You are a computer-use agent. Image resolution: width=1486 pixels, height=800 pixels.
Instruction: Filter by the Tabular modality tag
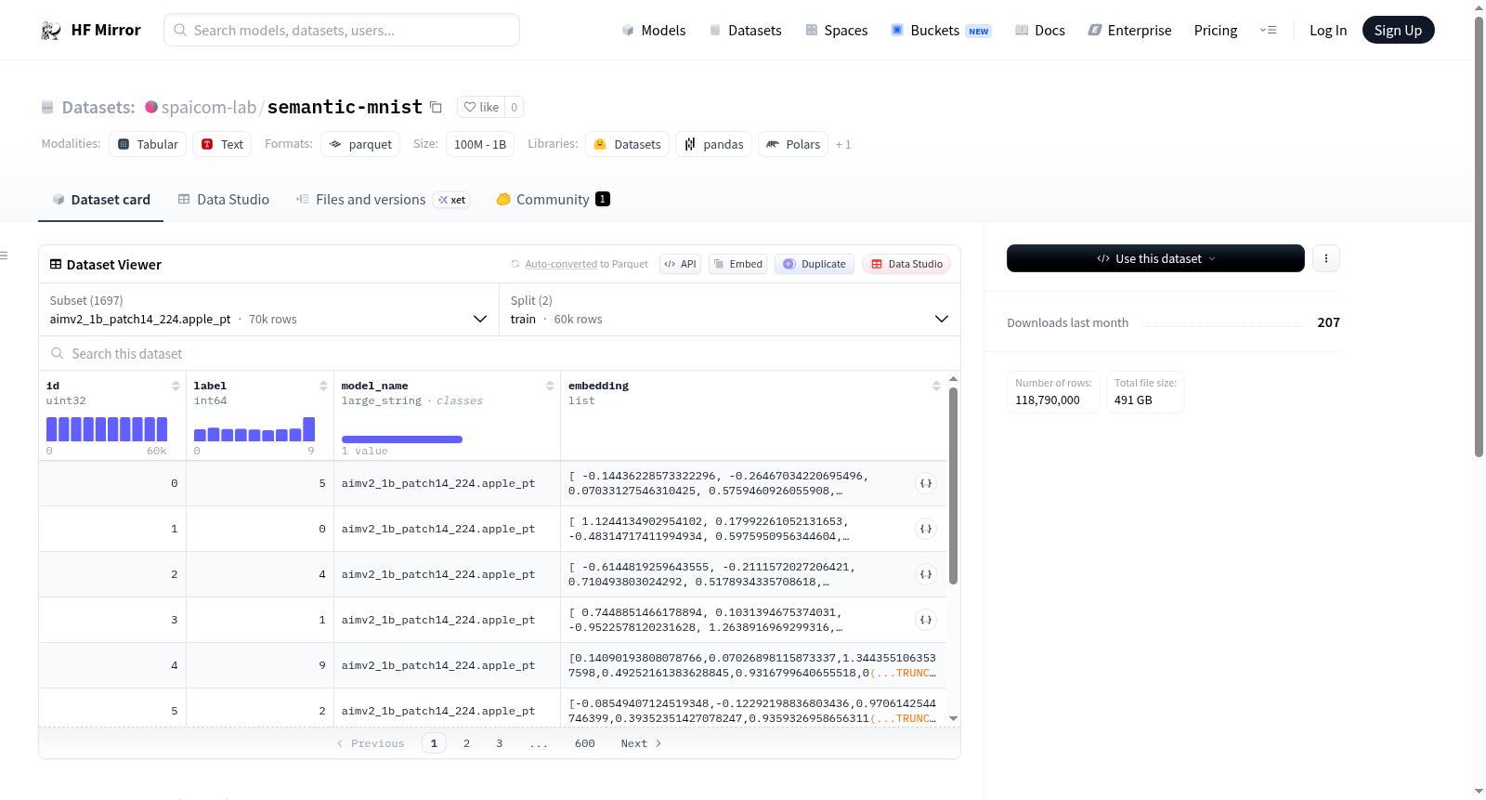[148, 144]
